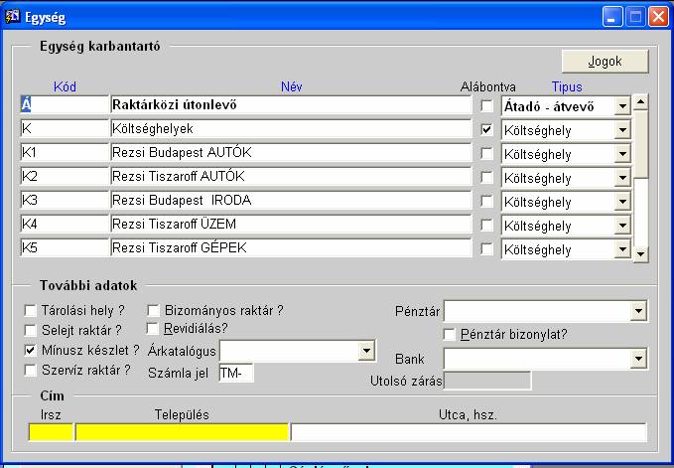Click the list scrollbar thumb
The width and height of the screenshot is (674, 468).
(x=641, y=143)
